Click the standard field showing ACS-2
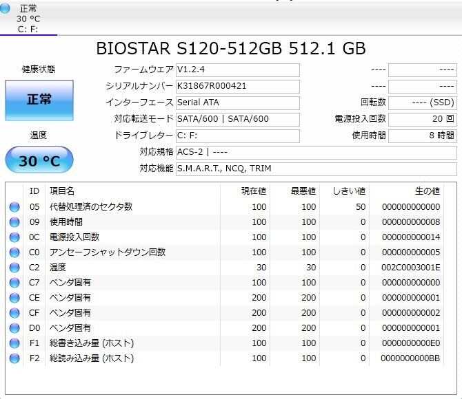The height and width of the screenshot is (399, 462). pyautogui.click(x=317, y=152)
